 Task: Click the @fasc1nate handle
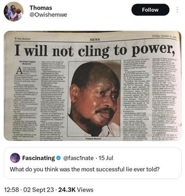point(78,158)
